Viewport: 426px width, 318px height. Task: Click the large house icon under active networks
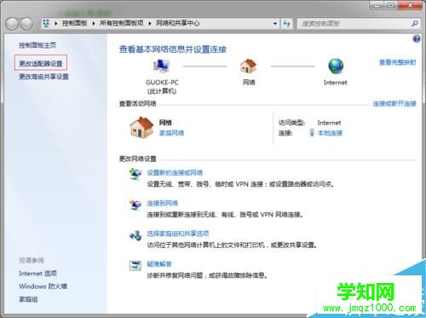(x=141, y=128)
